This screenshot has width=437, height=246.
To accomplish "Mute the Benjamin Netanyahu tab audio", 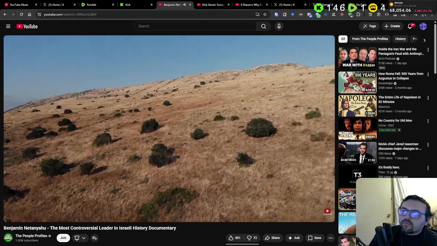I will click(x=184, y=5).
